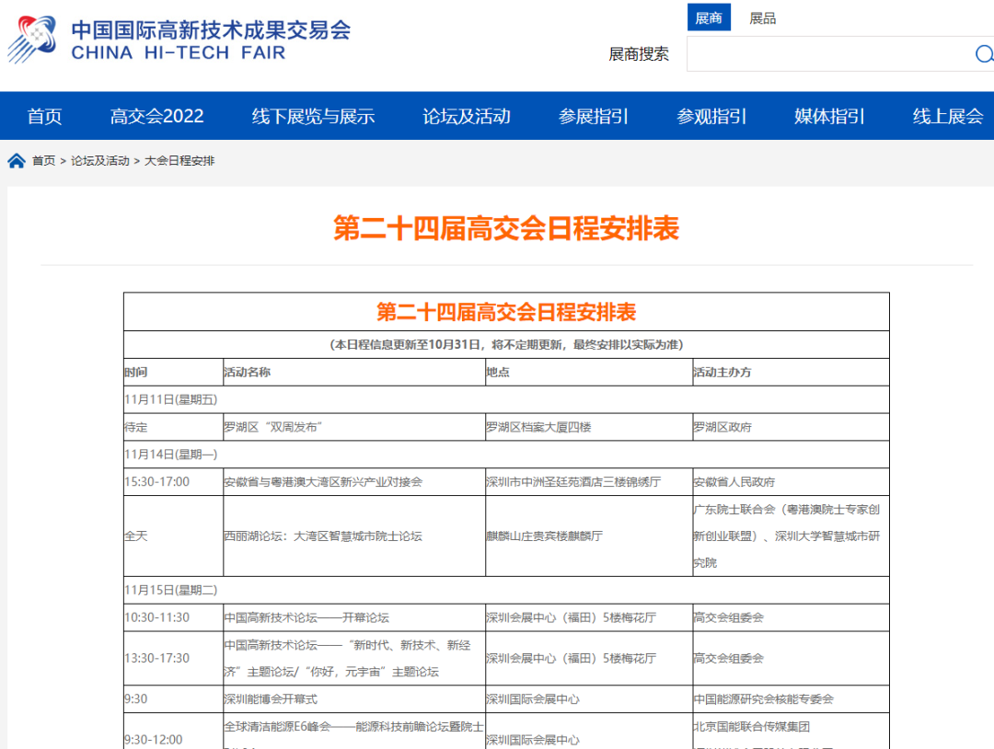Screen dimensions: 994x749
Task: Click the 深圳市中洲圣廷苑酒店三楼锦绣厅 location cell
Action: (x=589, y=481)
